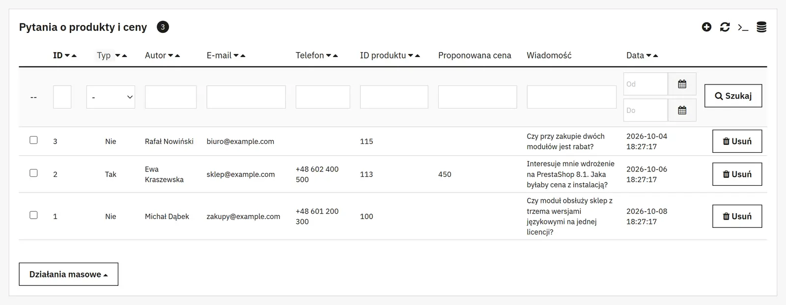Select the phone number +48 601 200 300

pos(317,217)
